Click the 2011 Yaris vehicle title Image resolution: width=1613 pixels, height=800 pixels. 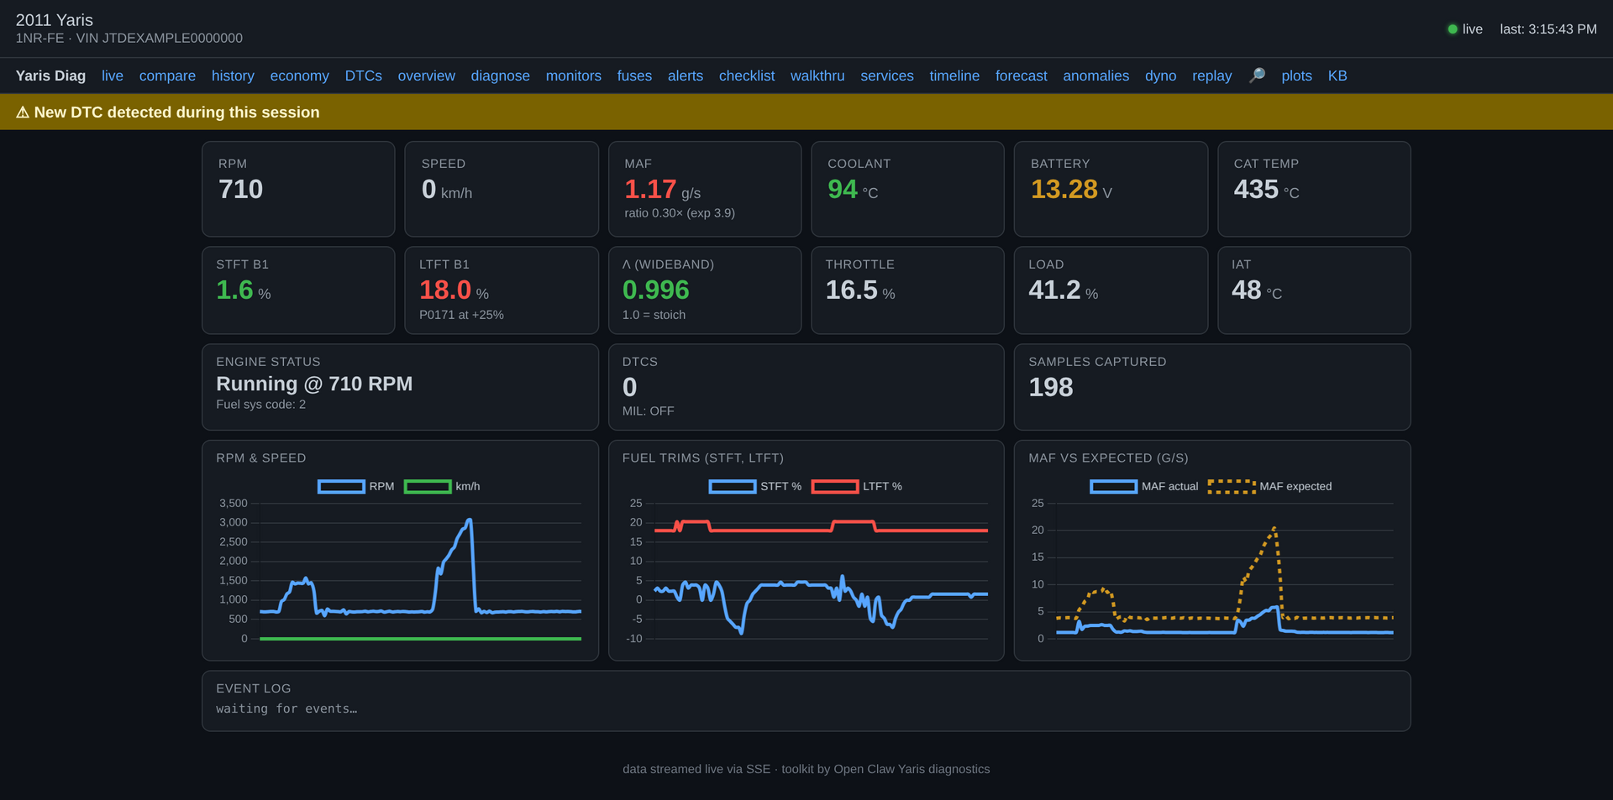click(x=55, y=20)
